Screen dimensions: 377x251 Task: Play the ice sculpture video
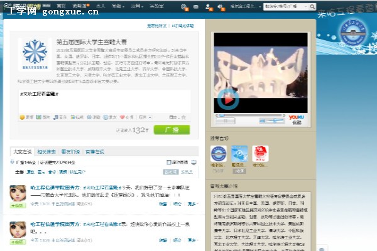tap(227, 98)
